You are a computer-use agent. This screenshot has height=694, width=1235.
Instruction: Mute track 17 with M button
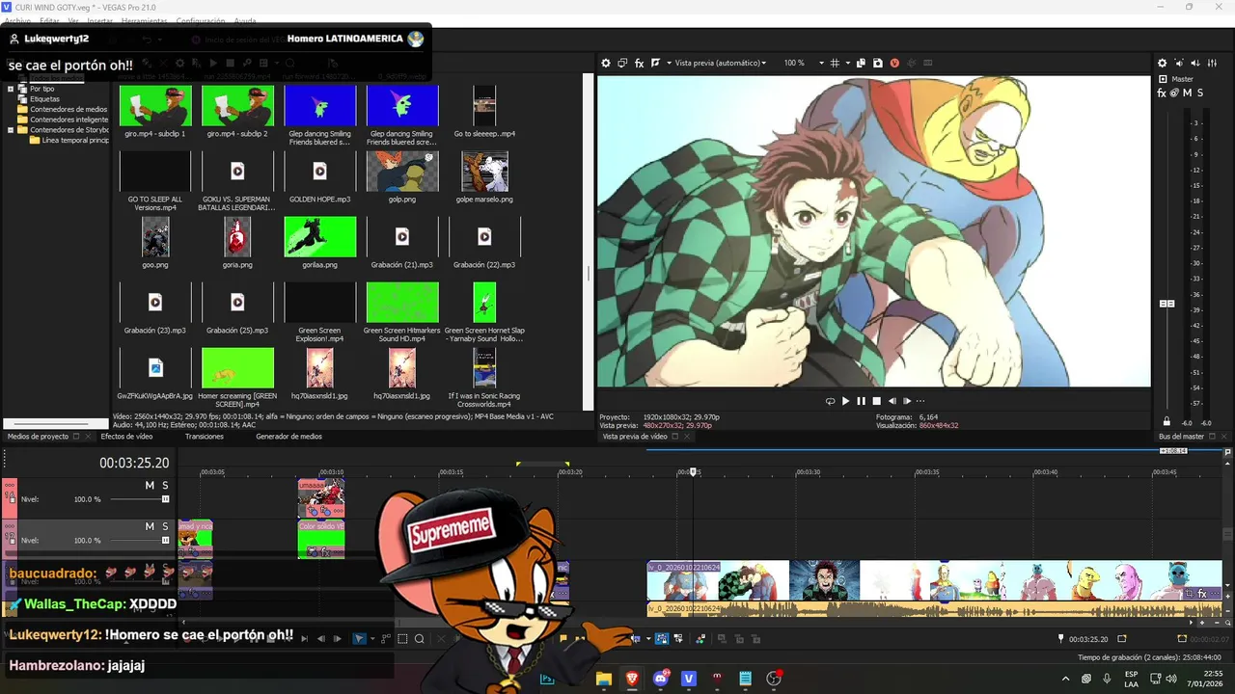click(150, 526)
